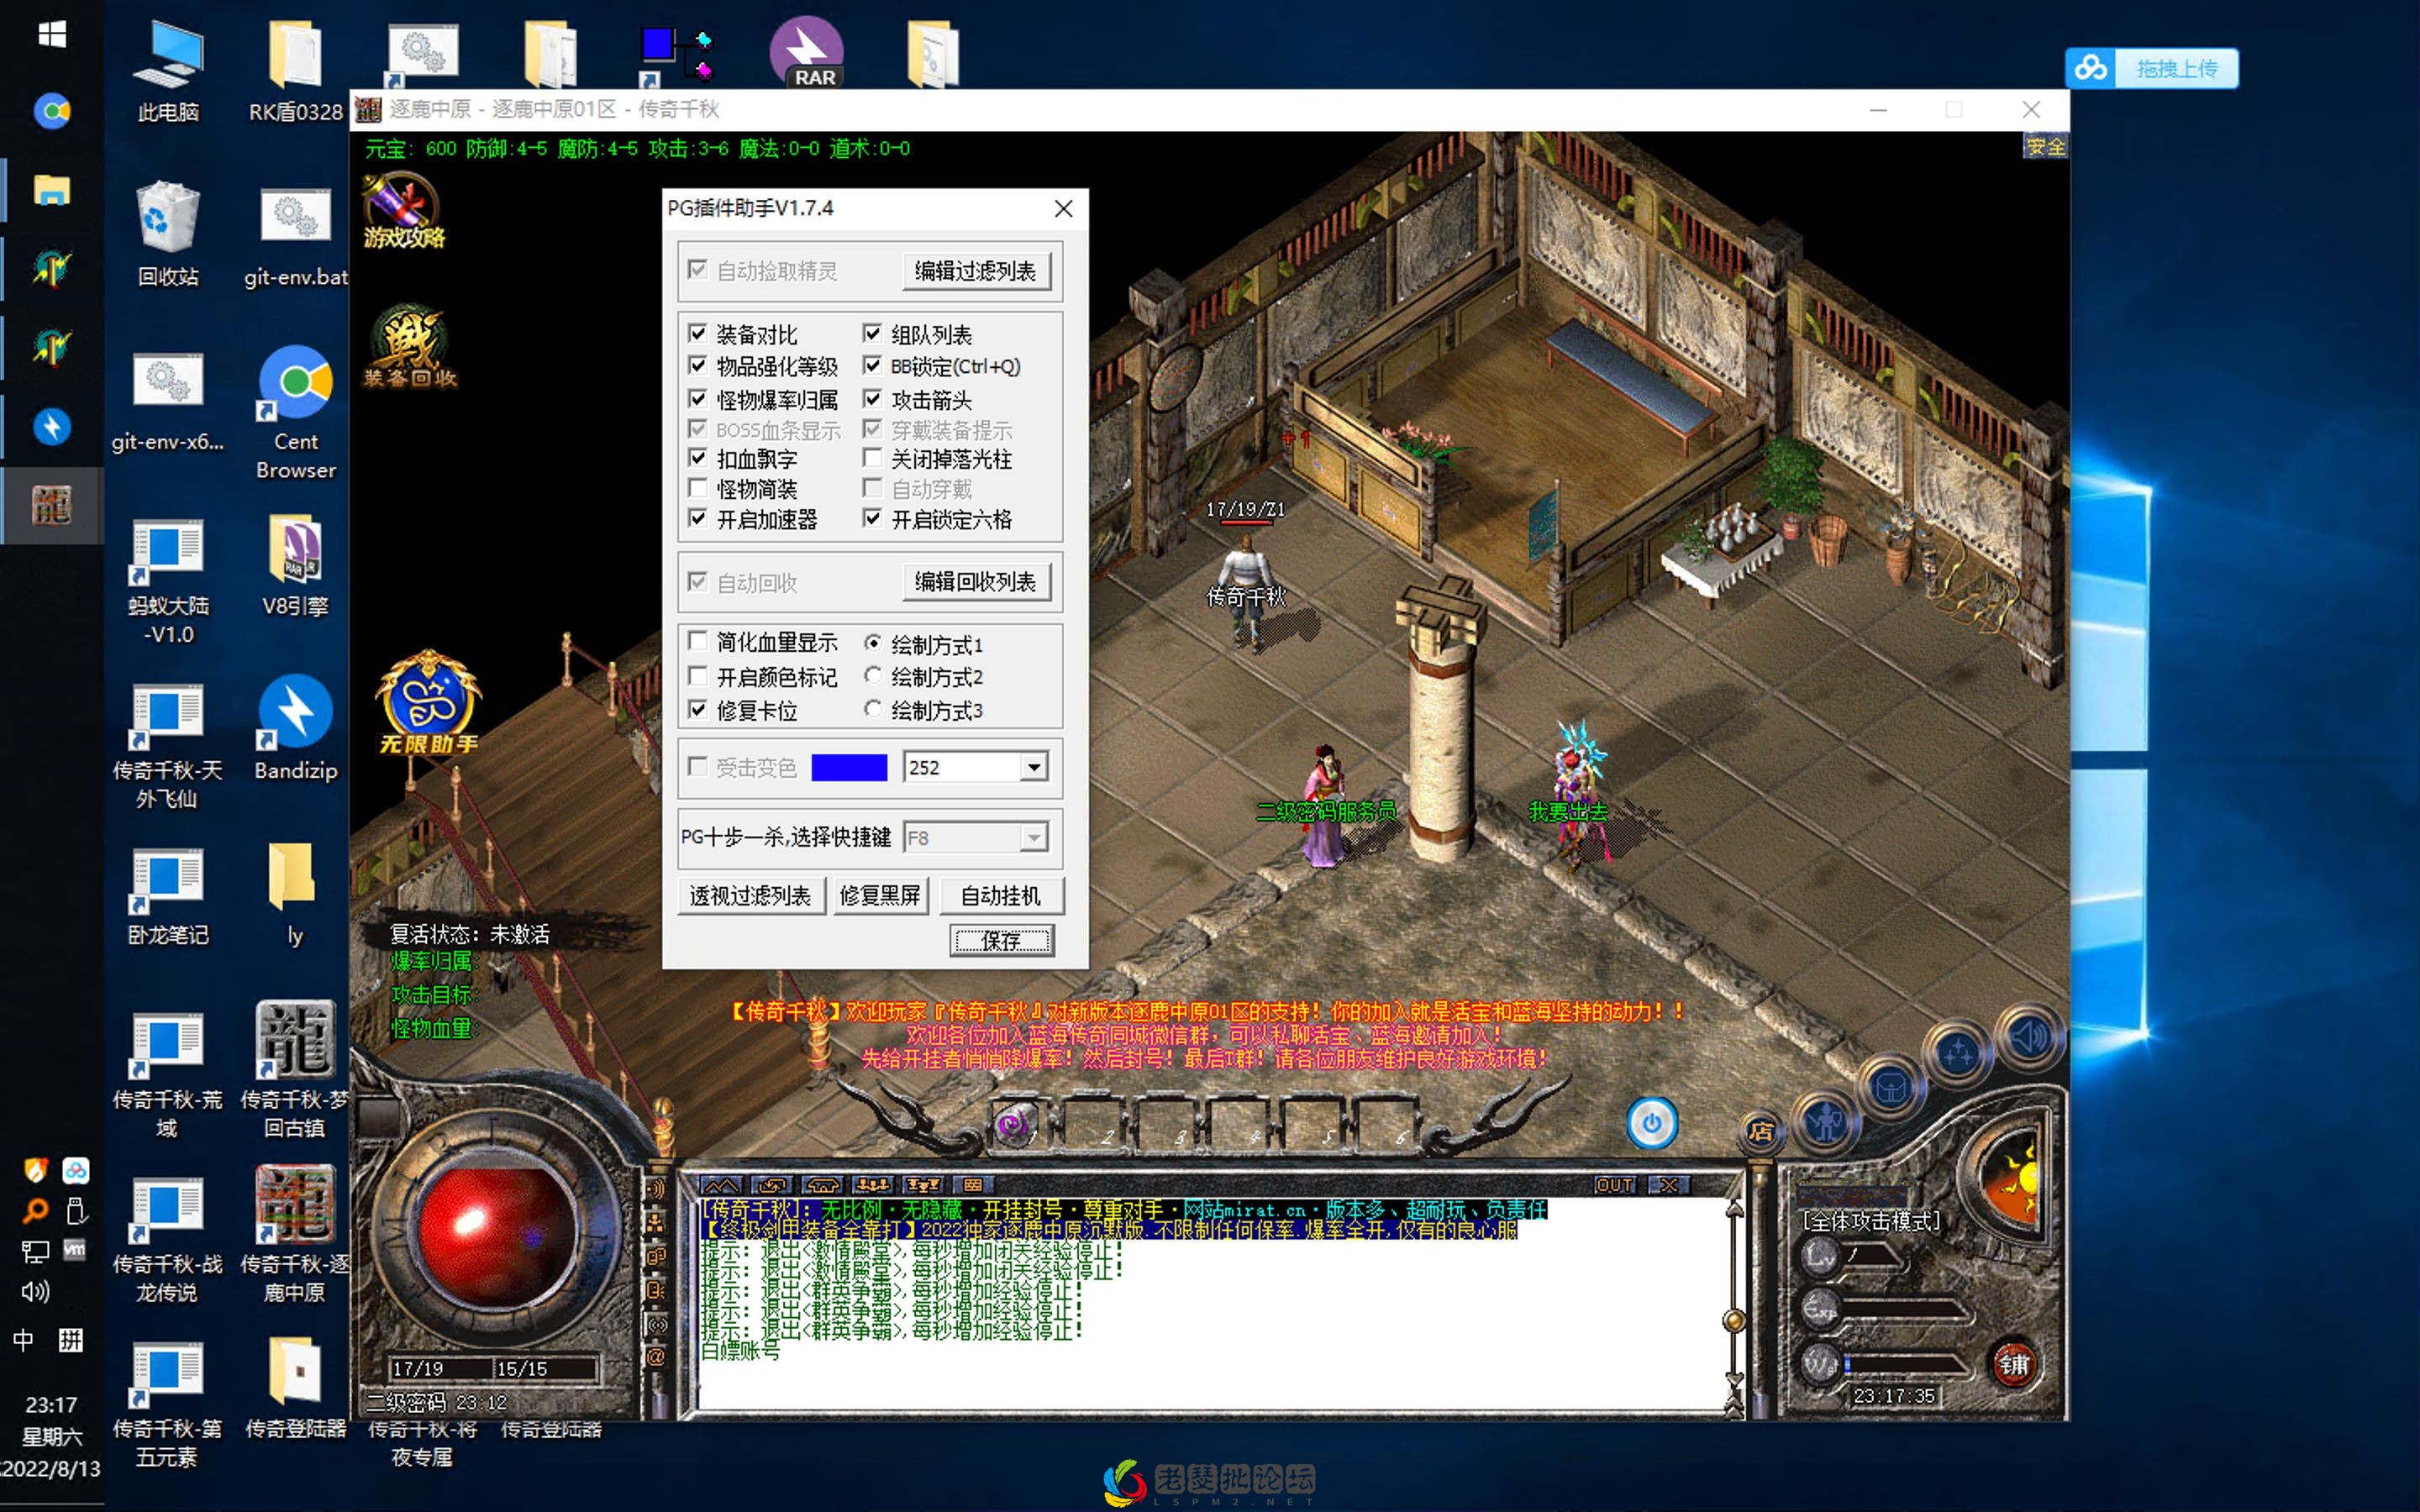This screenshot has height=1512, width=2420.
Task: Open the Bandizip desktop icon
Action: (295, 728)
